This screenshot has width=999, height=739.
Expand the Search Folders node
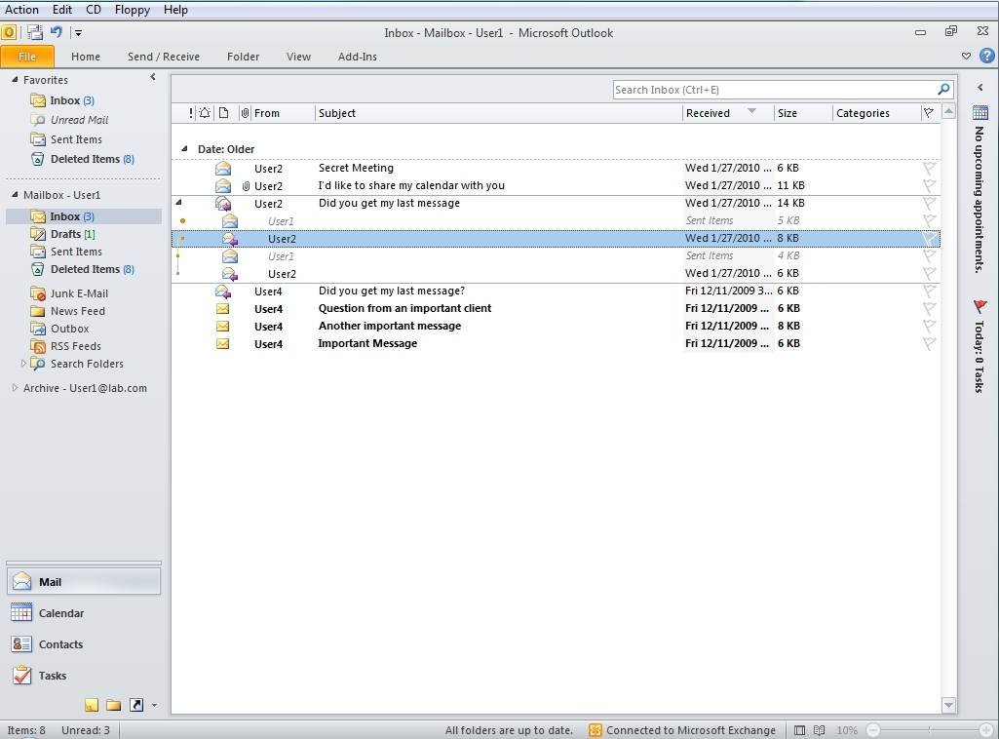coord(23,364)
